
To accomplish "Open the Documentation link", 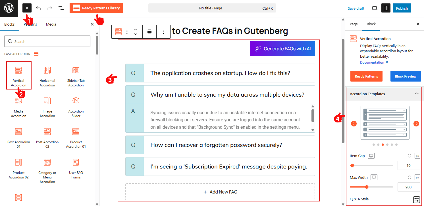I will [374, 62].
